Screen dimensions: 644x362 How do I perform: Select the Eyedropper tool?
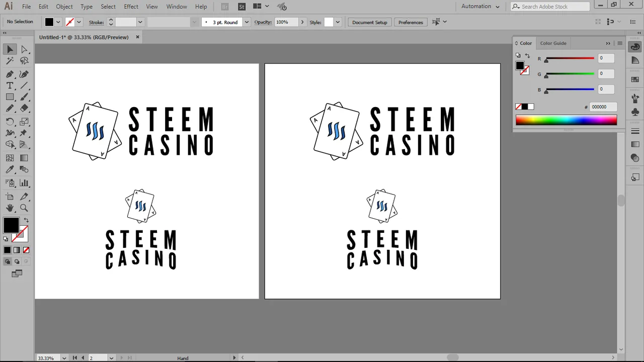click(x=10, y=169)
